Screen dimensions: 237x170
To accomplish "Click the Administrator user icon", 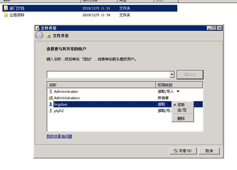I will click(51, 91).
